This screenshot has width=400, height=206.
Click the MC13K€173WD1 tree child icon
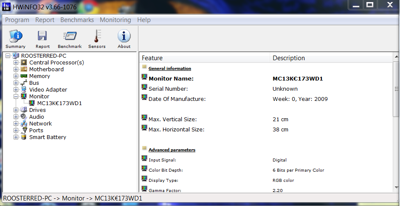[x=31, y=103]
